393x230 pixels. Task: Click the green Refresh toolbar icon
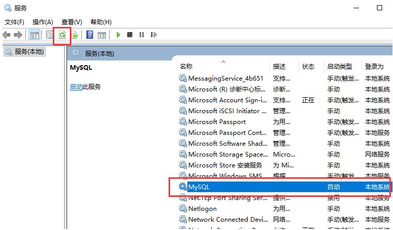click(62, 35)
